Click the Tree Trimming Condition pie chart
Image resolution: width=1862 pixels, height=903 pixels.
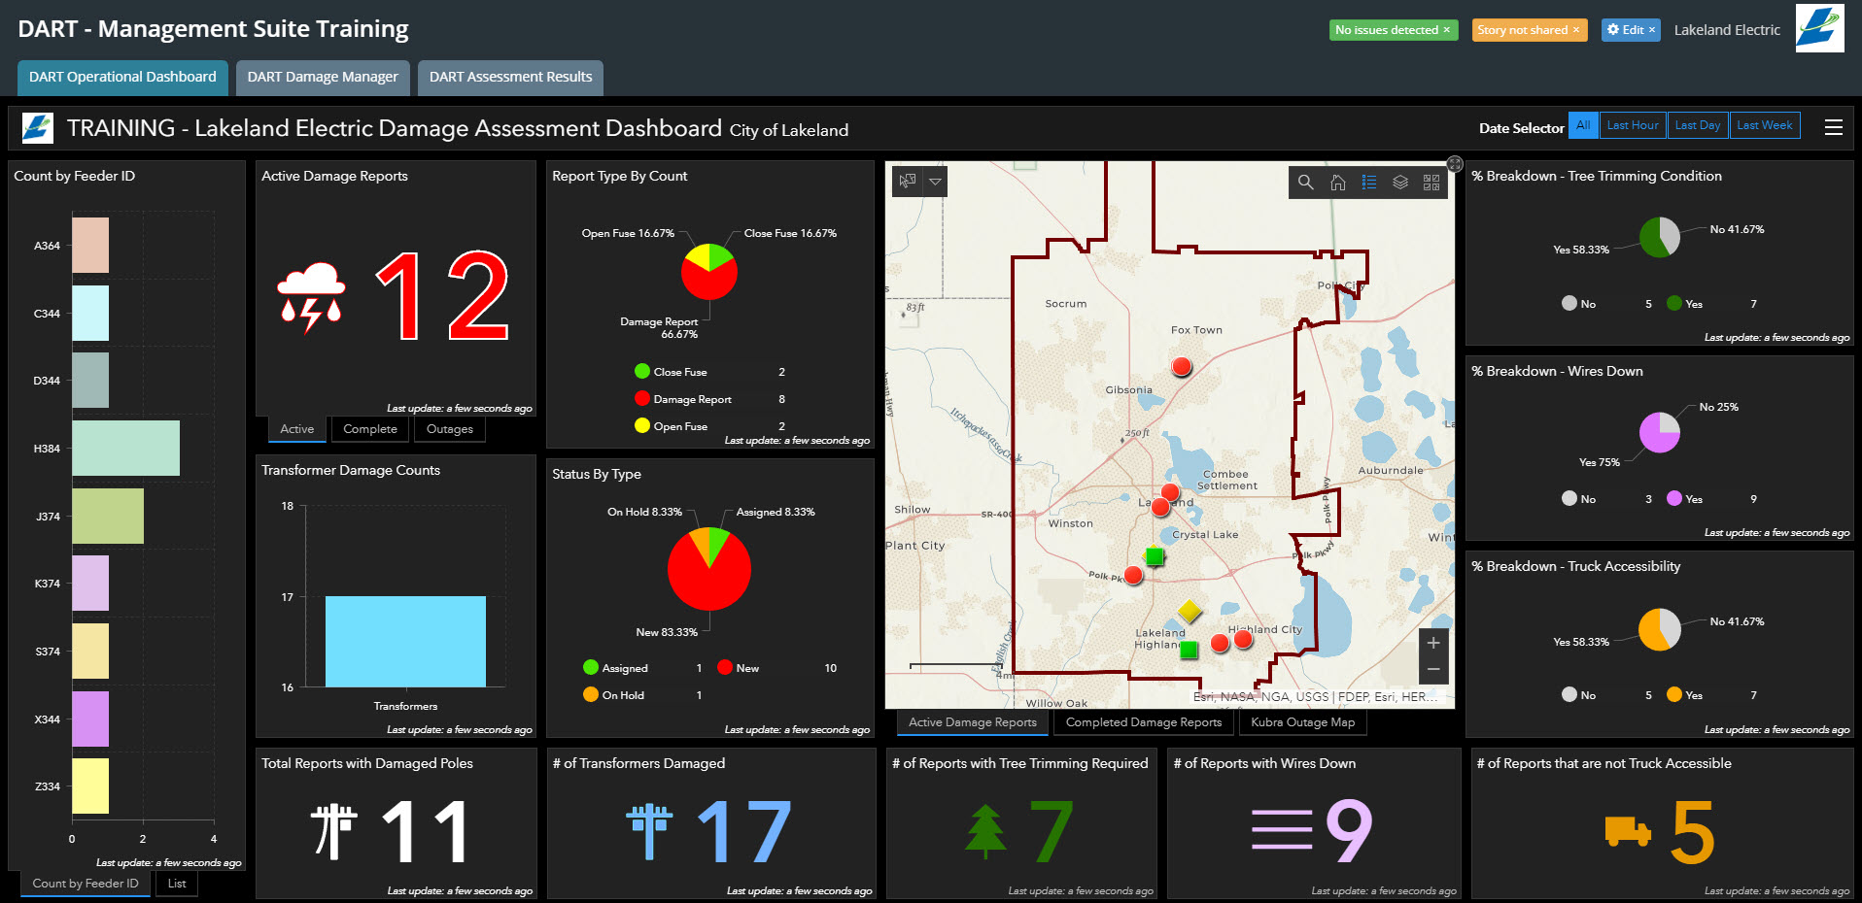[x=1660, y=237]
